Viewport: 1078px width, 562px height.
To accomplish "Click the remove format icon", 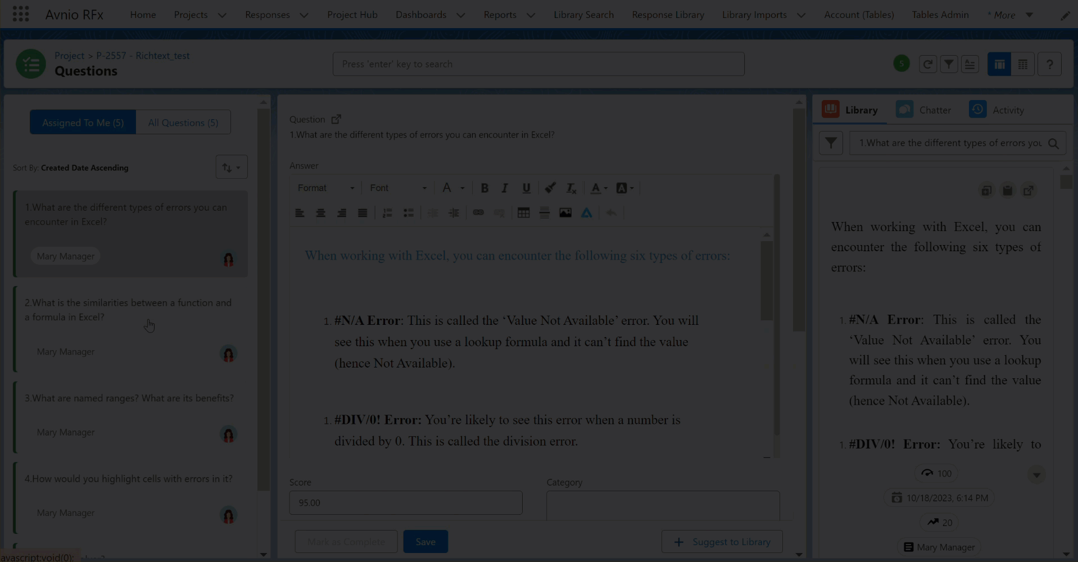I will click(x=571, y=188).
